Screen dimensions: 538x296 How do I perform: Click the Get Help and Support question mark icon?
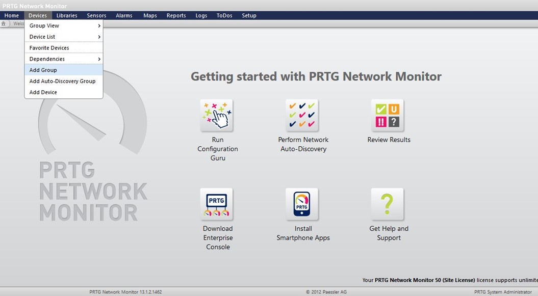(388, 204)
